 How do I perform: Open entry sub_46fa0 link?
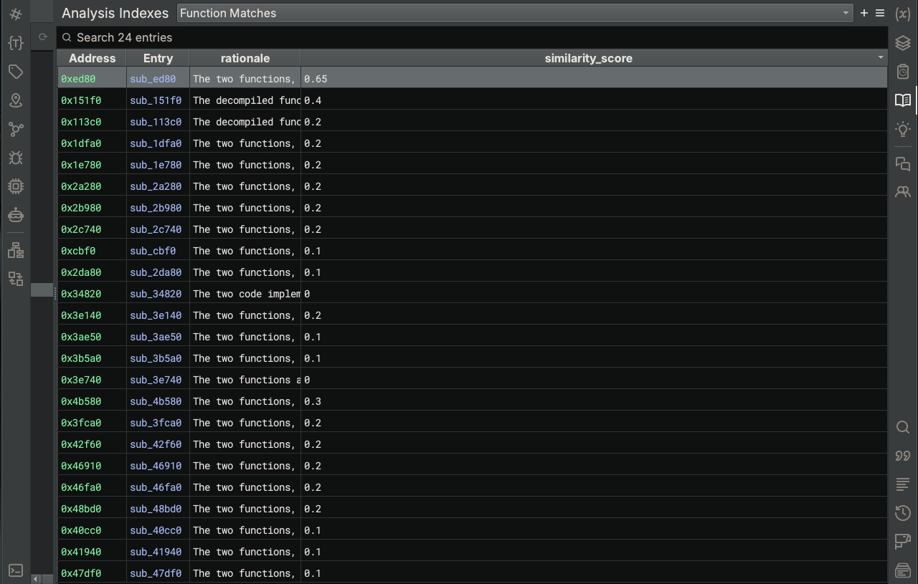pos(156,487)
